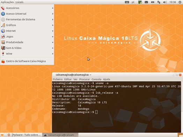Open the terminal Ajuda menu
Screen dimensions: 183x137
coord(107,79)
